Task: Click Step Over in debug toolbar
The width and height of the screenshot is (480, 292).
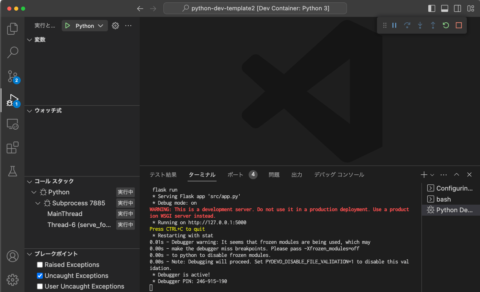Action: coord(407,25)
